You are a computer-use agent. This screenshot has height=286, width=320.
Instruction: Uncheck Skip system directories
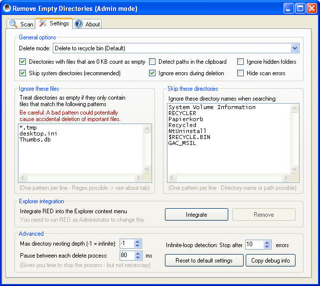point(23,73)
